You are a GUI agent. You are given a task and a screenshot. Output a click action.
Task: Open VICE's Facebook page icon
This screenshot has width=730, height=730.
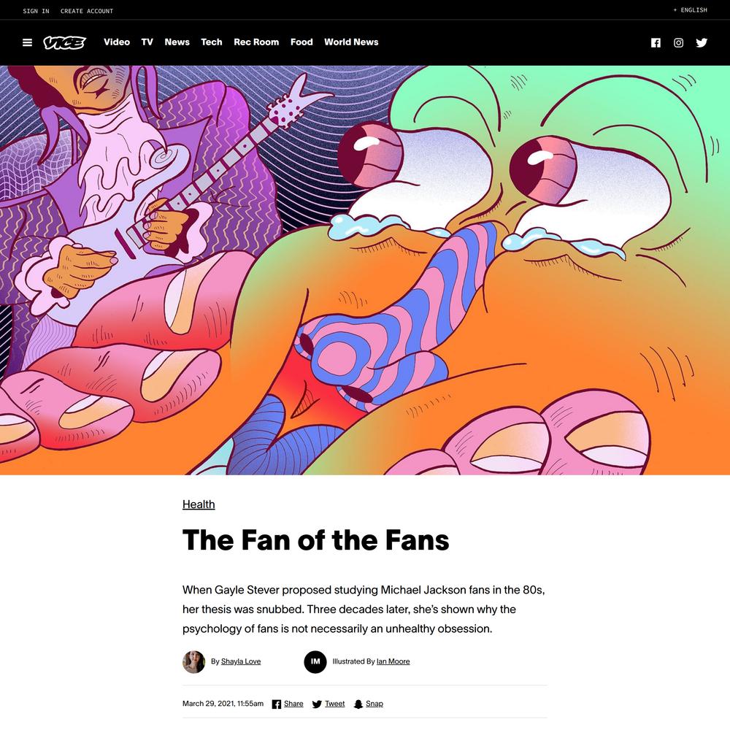click(x=656, y=43)
